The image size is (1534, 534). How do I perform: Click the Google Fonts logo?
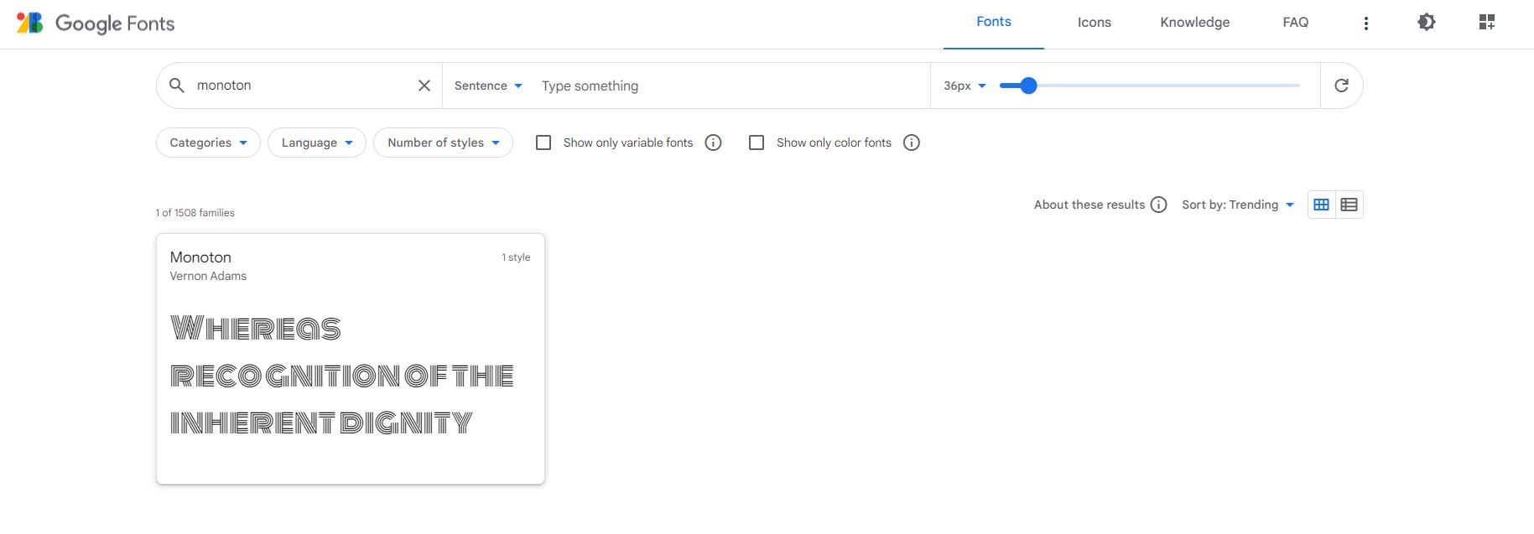(x=96, y=23)
